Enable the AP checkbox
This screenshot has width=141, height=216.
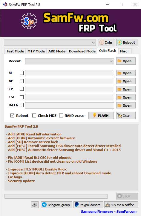(22, 81)
